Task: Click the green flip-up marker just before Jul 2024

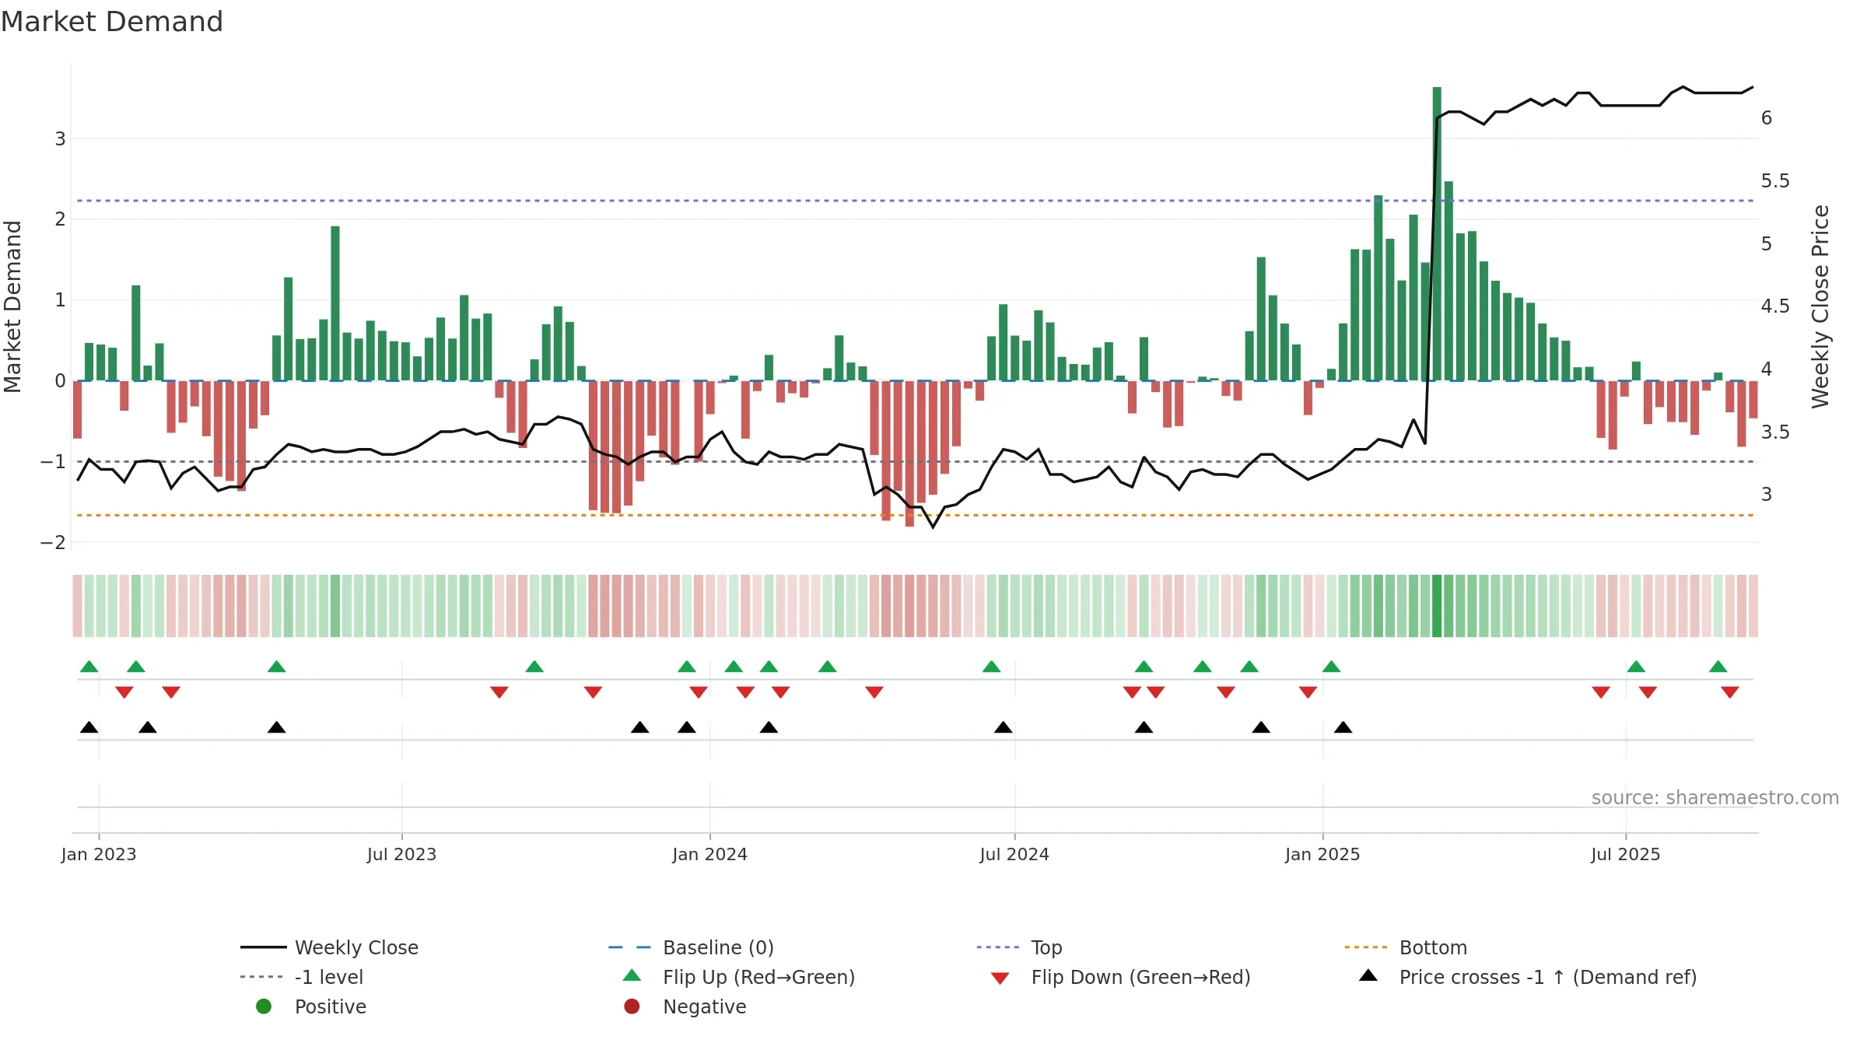Action: pyautogui.click(x=991, y=667)
